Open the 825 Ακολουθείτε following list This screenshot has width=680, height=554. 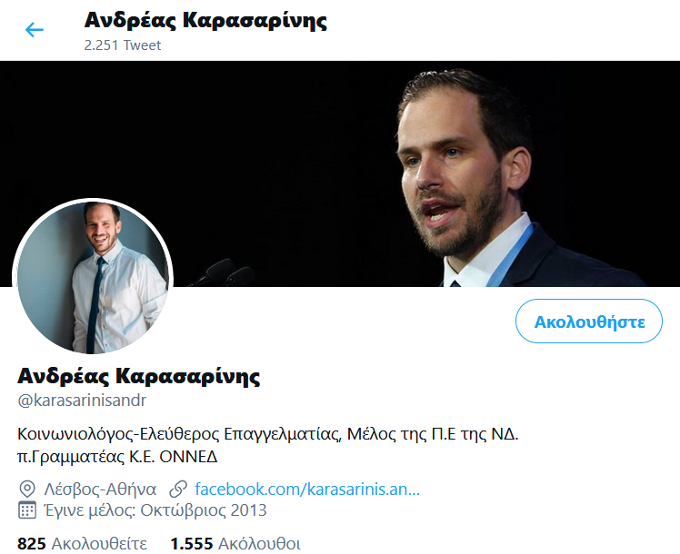click(82, 544)
